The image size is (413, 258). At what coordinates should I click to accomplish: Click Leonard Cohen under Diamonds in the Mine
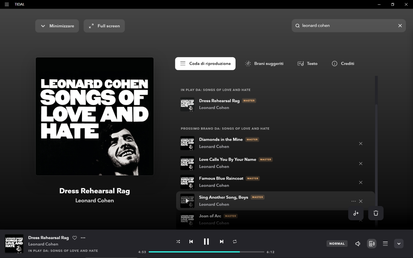coord(214,146)
